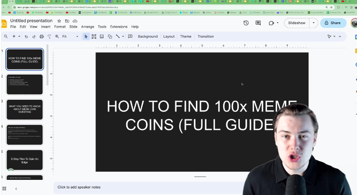
Task: Choose the Select cursor tool
Action: pos(86,36)
